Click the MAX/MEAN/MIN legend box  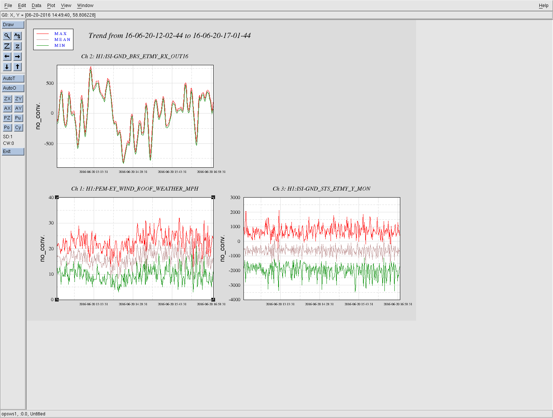(x=53, y=39)
